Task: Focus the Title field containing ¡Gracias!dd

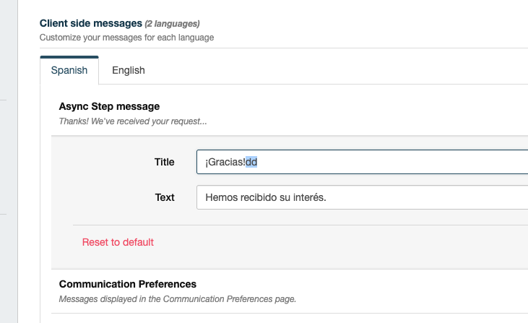Action: pyautogui.click(x=362, y=162)
